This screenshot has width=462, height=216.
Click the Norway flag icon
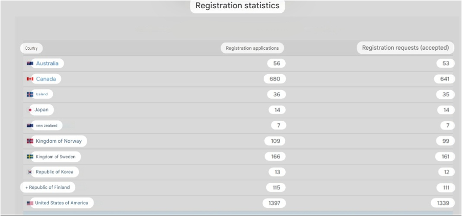coord(30,141)
